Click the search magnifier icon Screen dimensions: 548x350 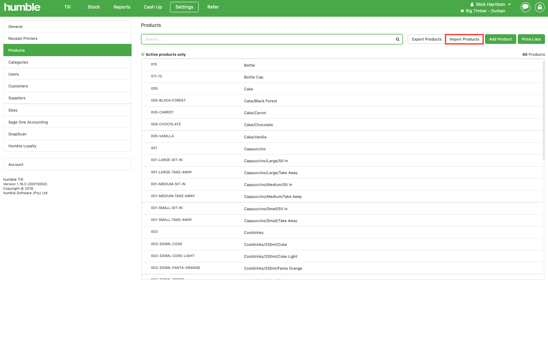[397, 39]
